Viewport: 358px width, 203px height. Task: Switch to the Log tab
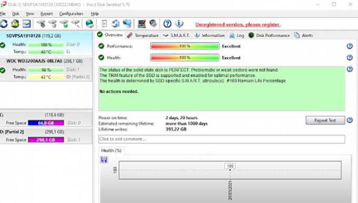pyautogui.click(x=237, y=35)
